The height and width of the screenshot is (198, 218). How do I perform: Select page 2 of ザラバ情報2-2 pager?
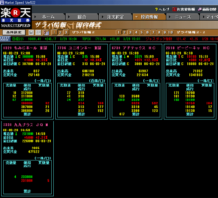(124, 32)
